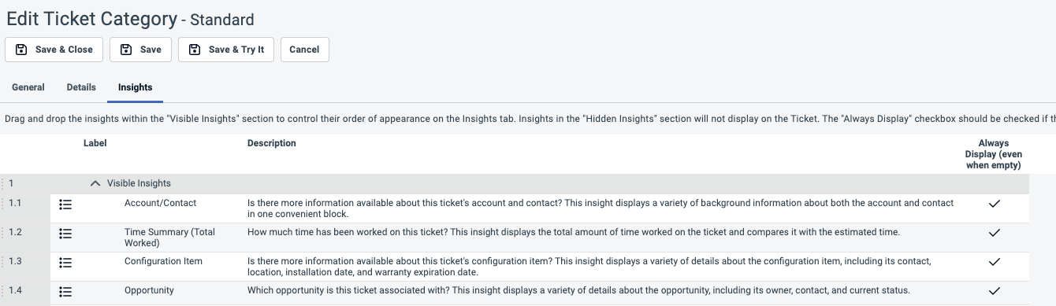Click the floppy disk icon on Save button
Viewport: 1056px width, 306px height.
tap(126, 50)
